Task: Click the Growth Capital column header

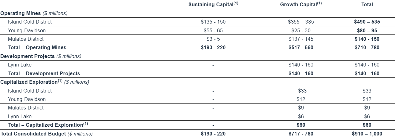Action: [301, 5]
